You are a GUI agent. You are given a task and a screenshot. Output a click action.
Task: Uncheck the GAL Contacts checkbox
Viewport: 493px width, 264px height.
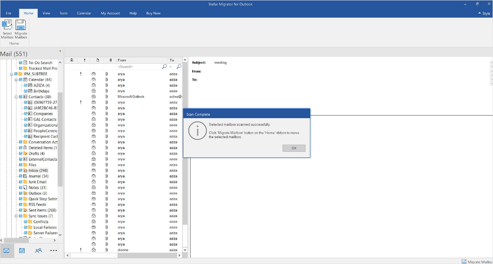26,119
